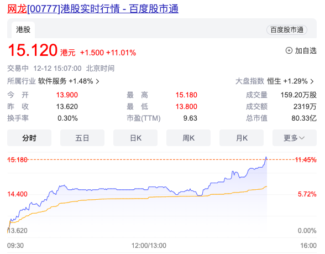Screen dimensions: 325x254
Task: Click the orange average price line end
Action: pyautogui.click(x=266, y=186)
